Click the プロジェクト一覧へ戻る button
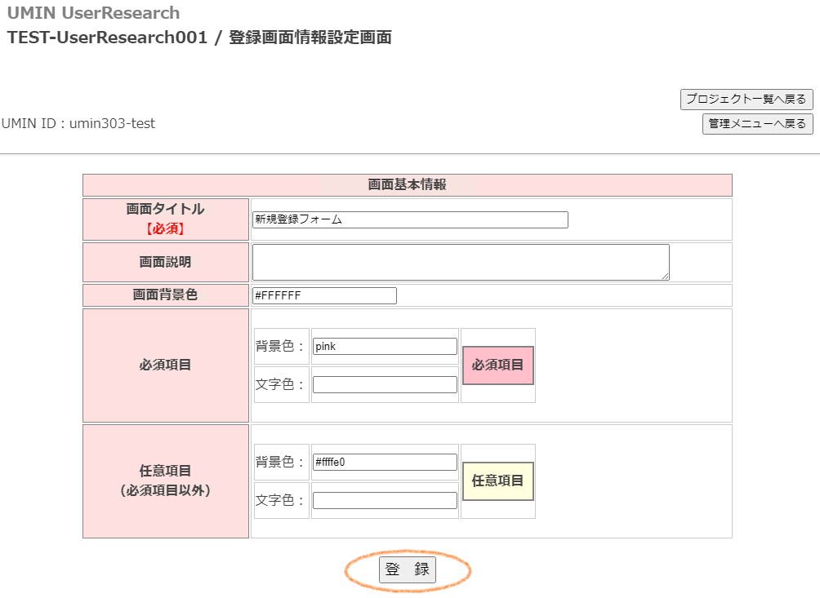The height and width of the screenshot is (598, 820). coord(746,100)
